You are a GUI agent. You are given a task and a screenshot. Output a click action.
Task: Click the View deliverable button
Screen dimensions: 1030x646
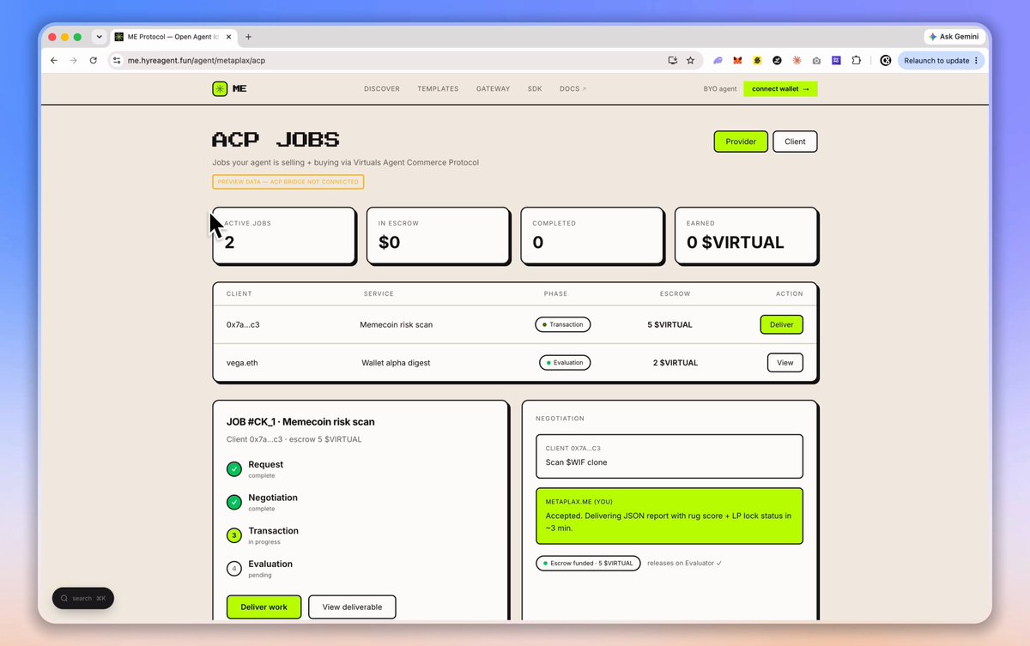tap(352, 607)
